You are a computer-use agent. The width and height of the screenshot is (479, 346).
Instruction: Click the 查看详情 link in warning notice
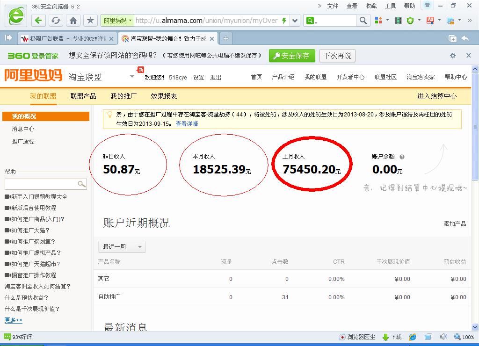187,124
